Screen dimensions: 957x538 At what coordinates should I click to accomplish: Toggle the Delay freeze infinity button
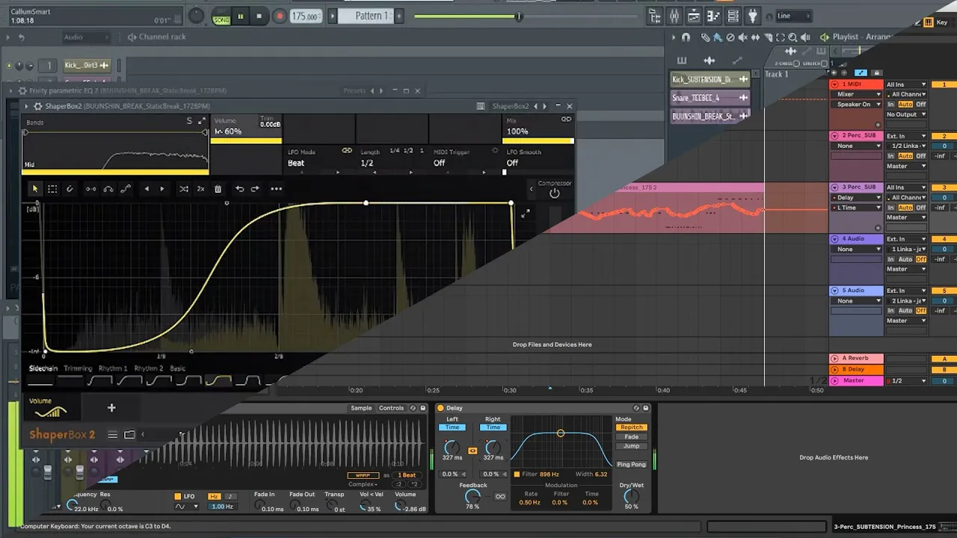(500, 496)
